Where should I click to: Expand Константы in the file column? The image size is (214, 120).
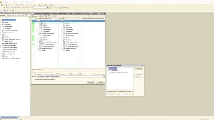62,27
